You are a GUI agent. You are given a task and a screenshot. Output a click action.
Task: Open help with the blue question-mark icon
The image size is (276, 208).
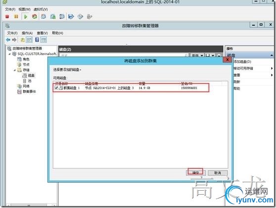click(x=37, y=40)
